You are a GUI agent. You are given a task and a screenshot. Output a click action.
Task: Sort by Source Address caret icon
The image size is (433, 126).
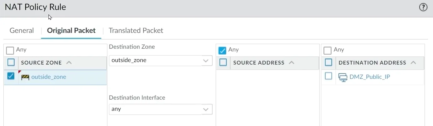click(292, 63)
